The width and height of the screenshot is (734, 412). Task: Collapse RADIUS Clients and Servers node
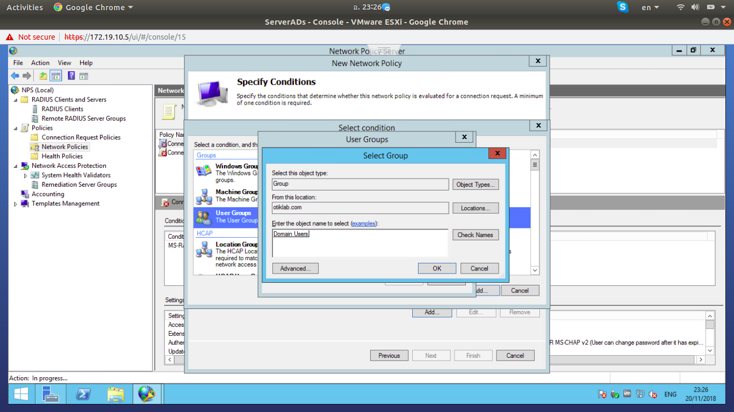coord(16,100)
